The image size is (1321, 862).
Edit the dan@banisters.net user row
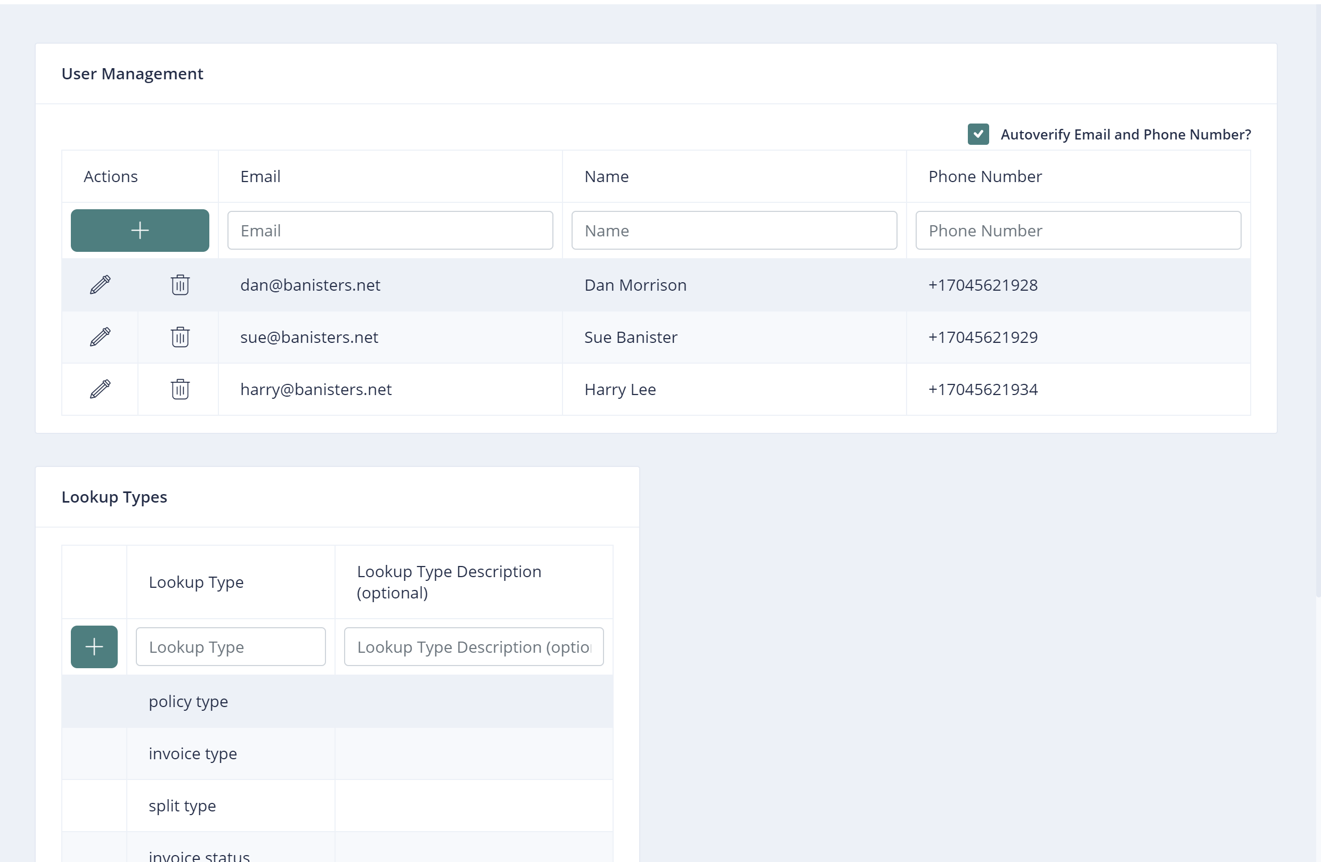(100, 284)
